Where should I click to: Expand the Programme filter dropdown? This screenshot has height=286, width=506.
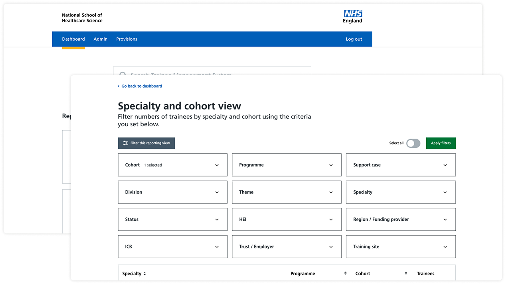pyautogui.click(x=287, y=165)
